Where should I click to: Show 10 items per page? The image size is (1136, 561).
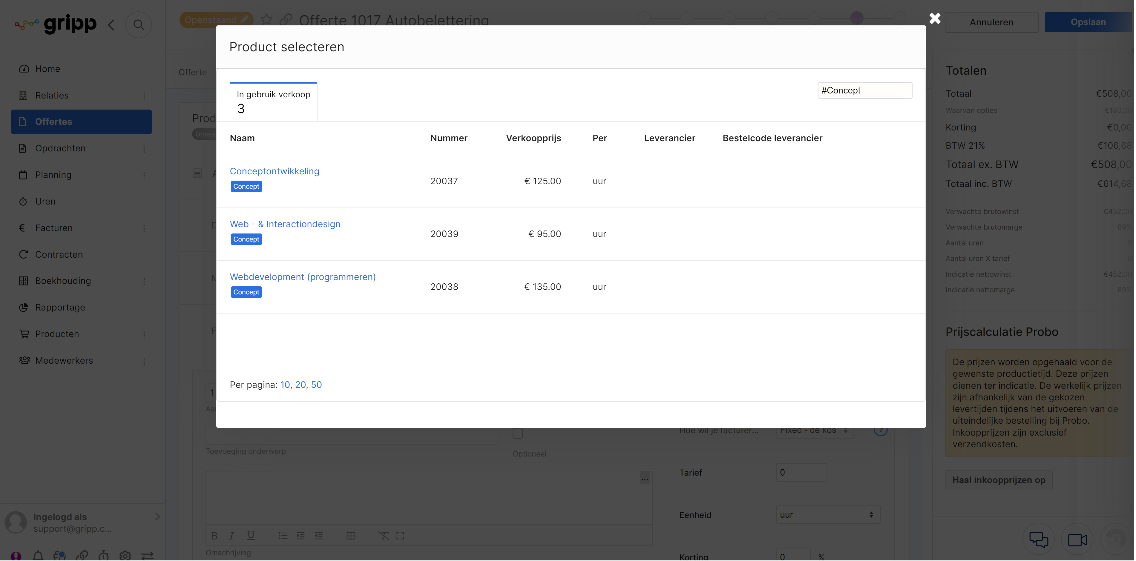point(285,385)
